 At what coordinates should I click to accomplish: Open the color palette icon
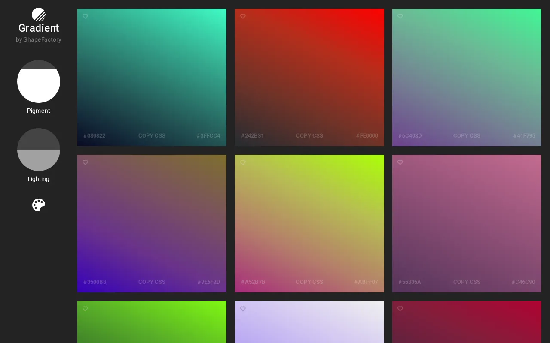coord(39,205)
